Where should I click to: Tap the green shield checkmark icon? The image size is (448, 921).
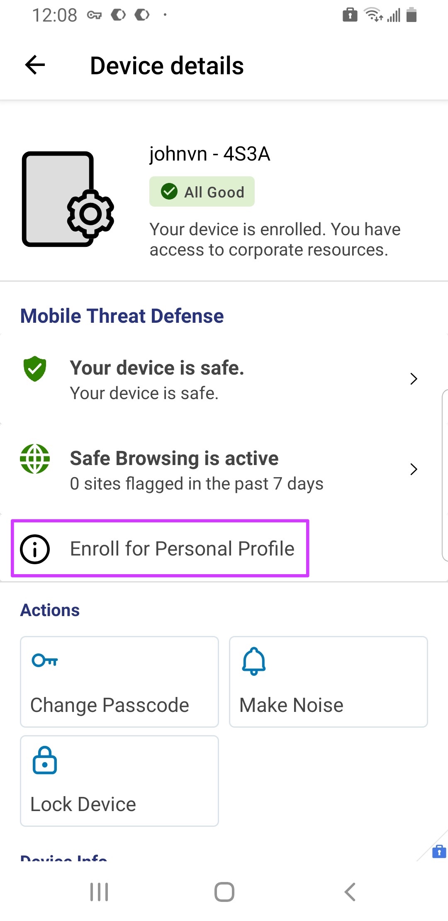[35, 369]
